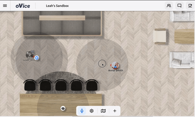Click the meeting group icon on the table

(x=63, y=108)
